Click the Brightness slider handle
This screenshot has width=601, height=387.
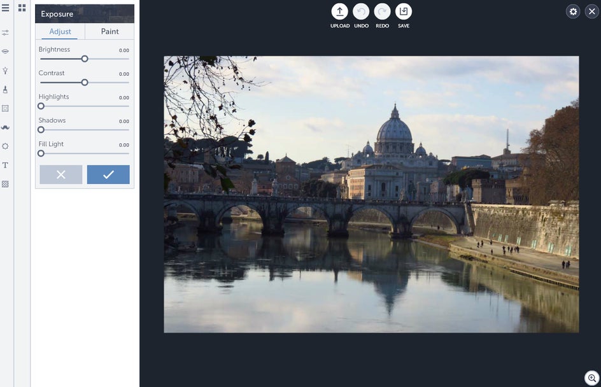(85, 59)
